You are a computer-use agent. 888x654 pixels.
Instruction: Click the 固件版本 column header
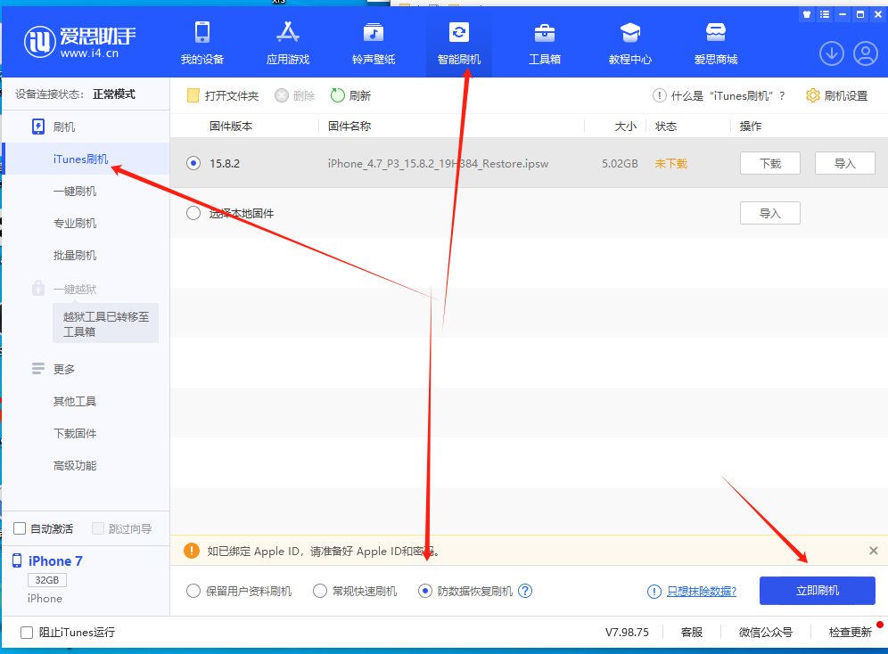click(x=231, y=127)
